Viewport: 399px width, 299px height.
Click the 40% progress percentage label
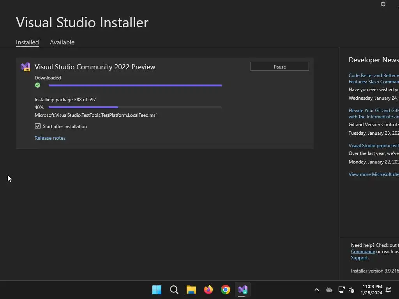pos(39,107)
